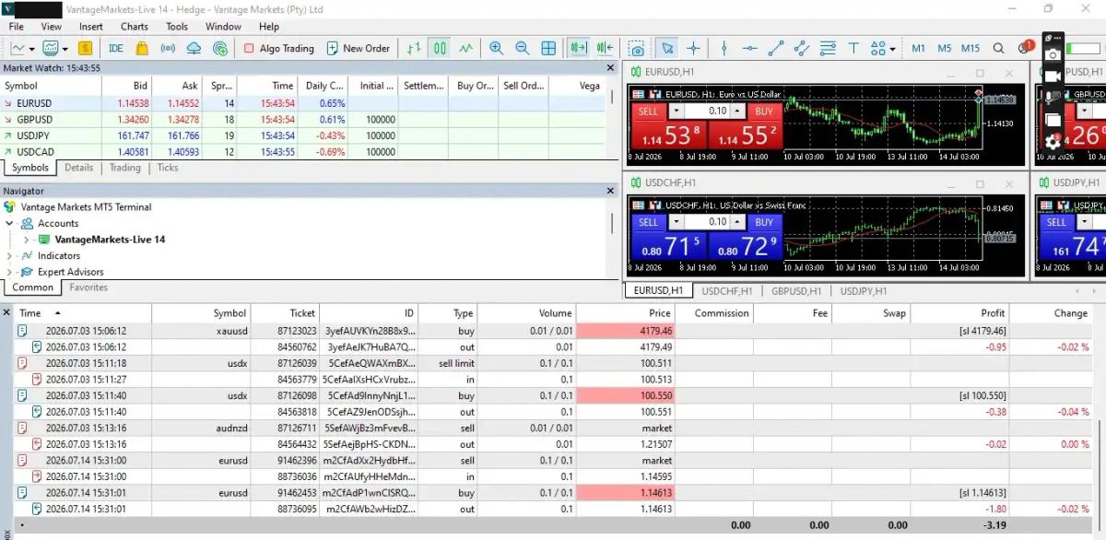This screenshot has height=540, width=1106.
Task: Collapse the Accounts tree node
Action: point(9,223)
